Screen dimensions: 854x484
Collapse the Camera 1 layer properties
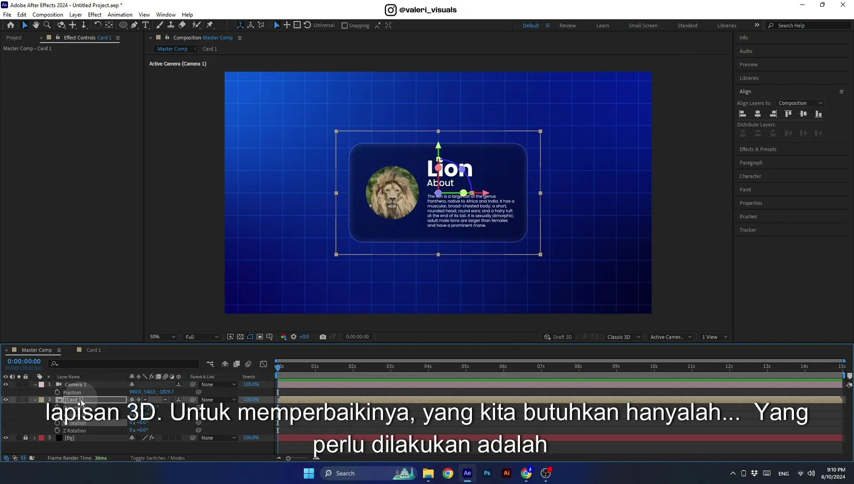coord(35,385)
